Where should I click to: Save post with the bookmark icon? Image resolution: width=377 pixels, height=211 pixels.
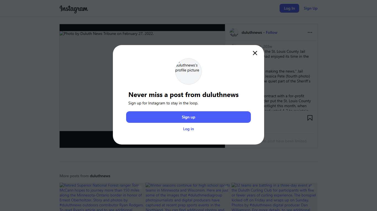point(310,118)
